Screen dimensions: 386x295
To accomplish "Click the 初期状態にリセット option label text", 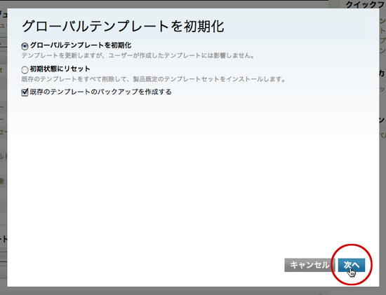I will coord(60,69).
